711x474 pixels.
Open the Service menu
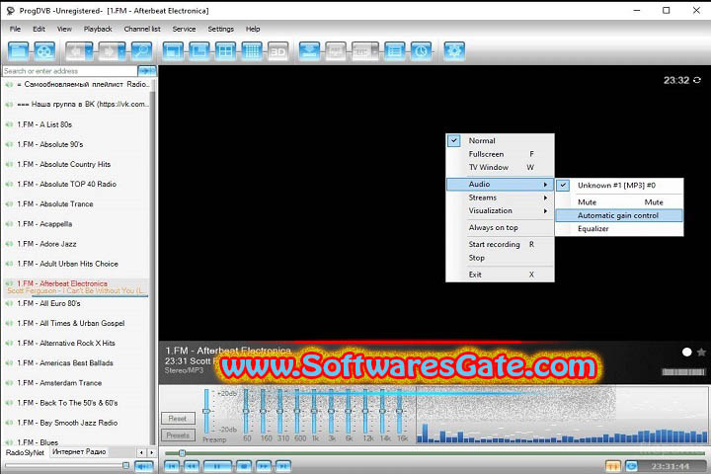point(184,29)
